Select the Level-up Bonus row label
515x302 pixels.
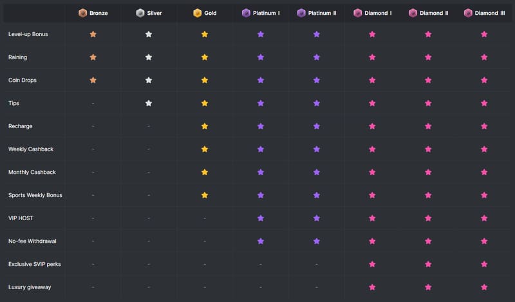(x=28, y=34)
